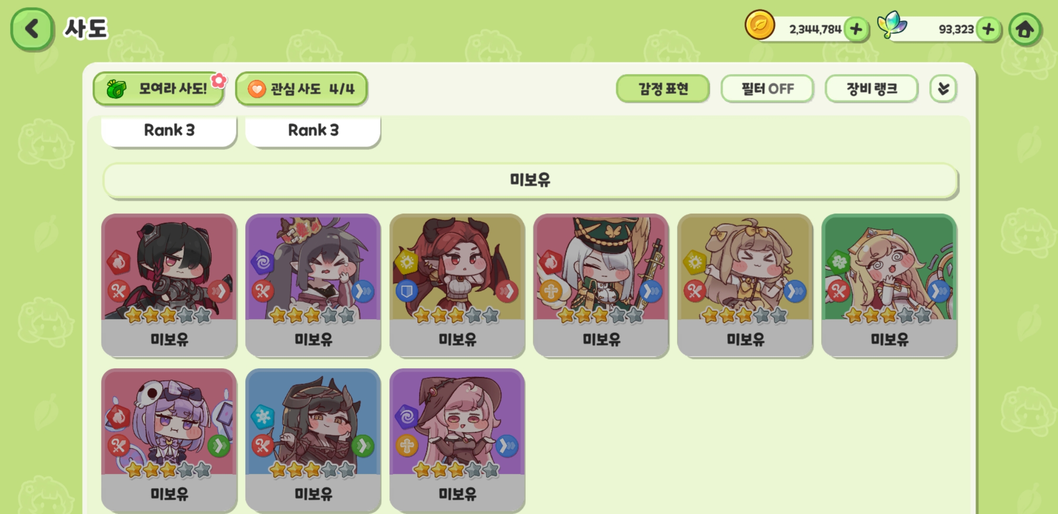The width and height of the screenshot is (1058, 514).
Task: Toggle the 필터 OFF filter button
Action: point(767,89)
